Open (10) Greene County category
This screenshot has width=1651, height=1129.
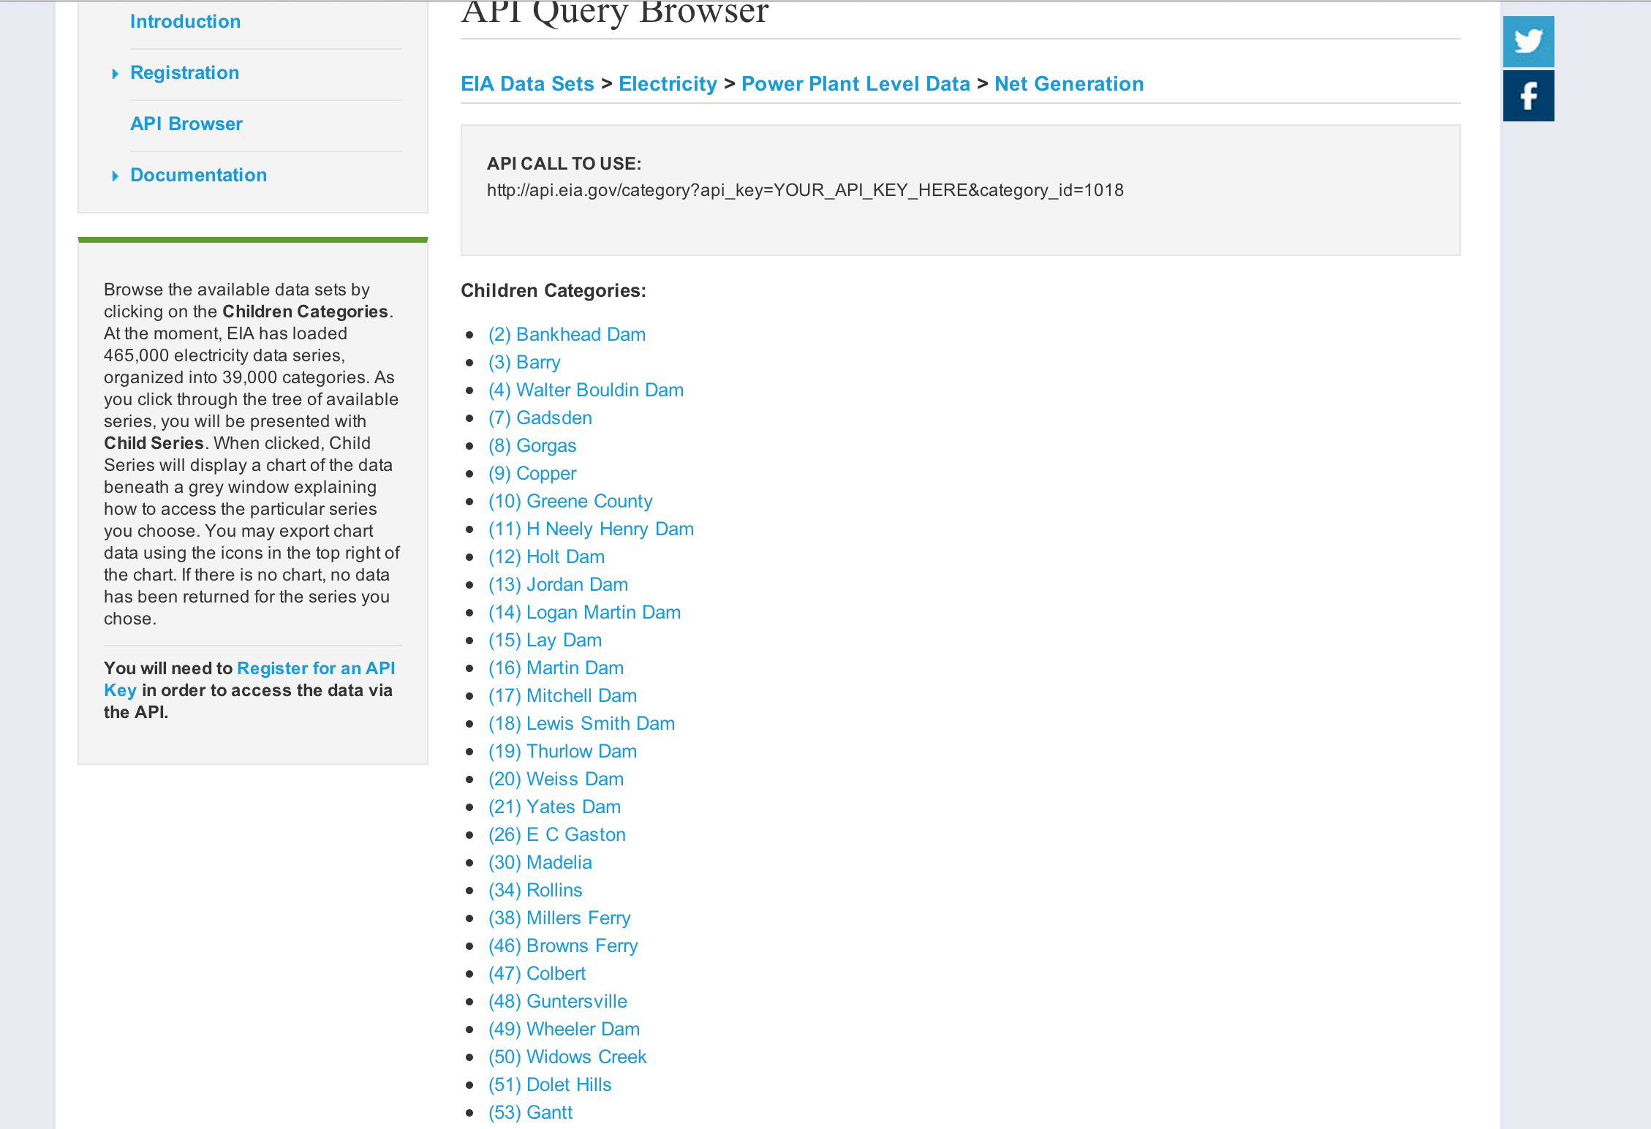(x=570, y=501)
